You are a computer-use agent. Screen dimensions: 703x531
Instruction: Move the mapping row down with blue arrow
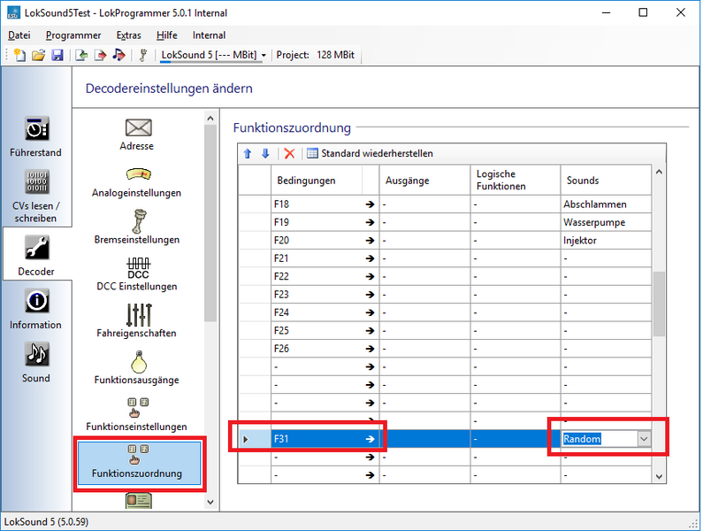tap(265, 153)
